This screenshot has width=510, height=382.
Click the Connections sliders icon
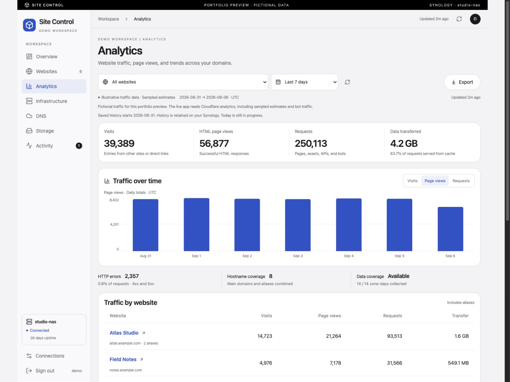click(x=29, y=356)
